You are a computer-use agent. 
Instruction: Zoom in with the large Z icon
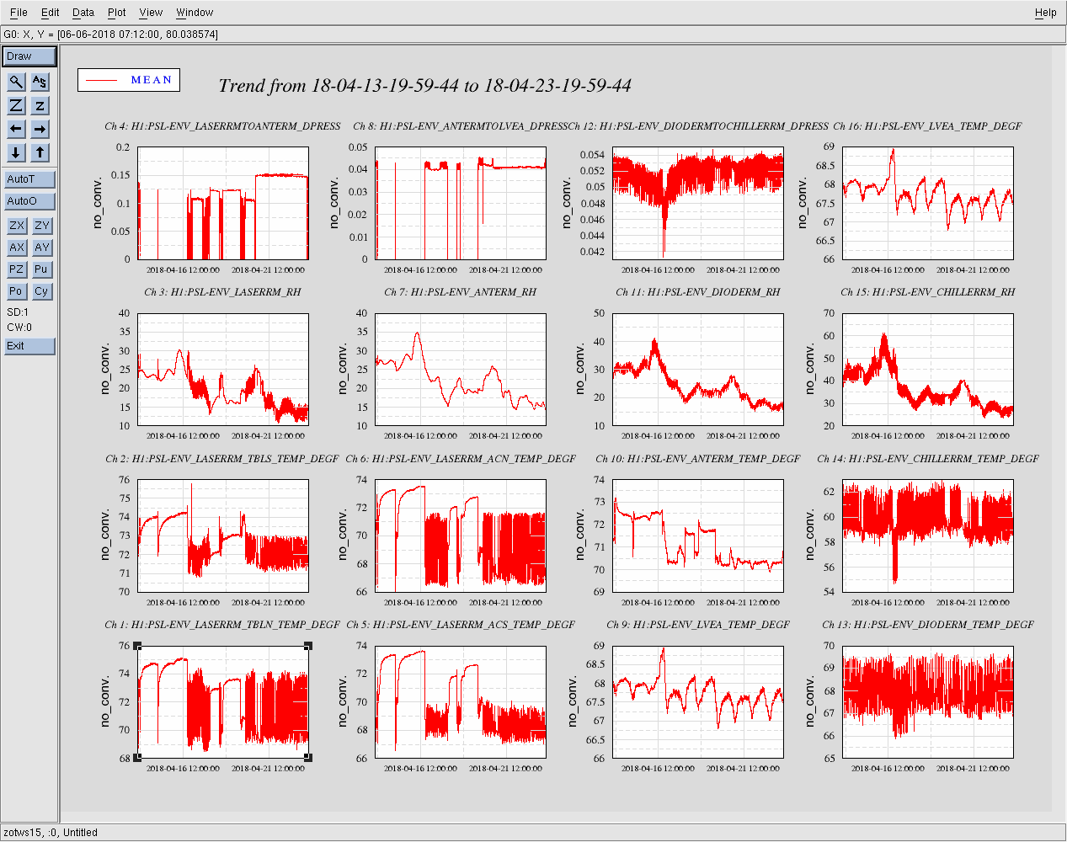[16, 105]
